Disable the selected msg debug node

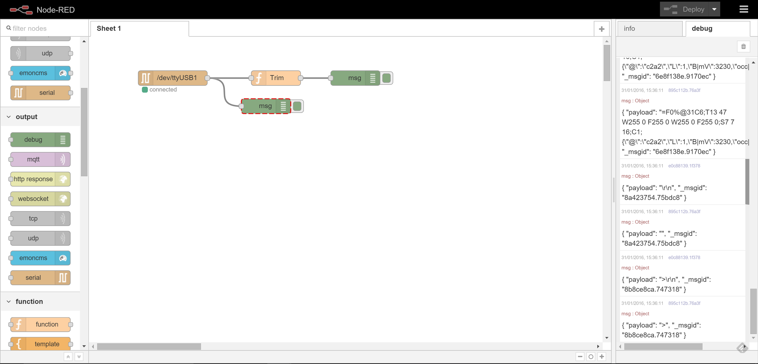tap(297, 106)
